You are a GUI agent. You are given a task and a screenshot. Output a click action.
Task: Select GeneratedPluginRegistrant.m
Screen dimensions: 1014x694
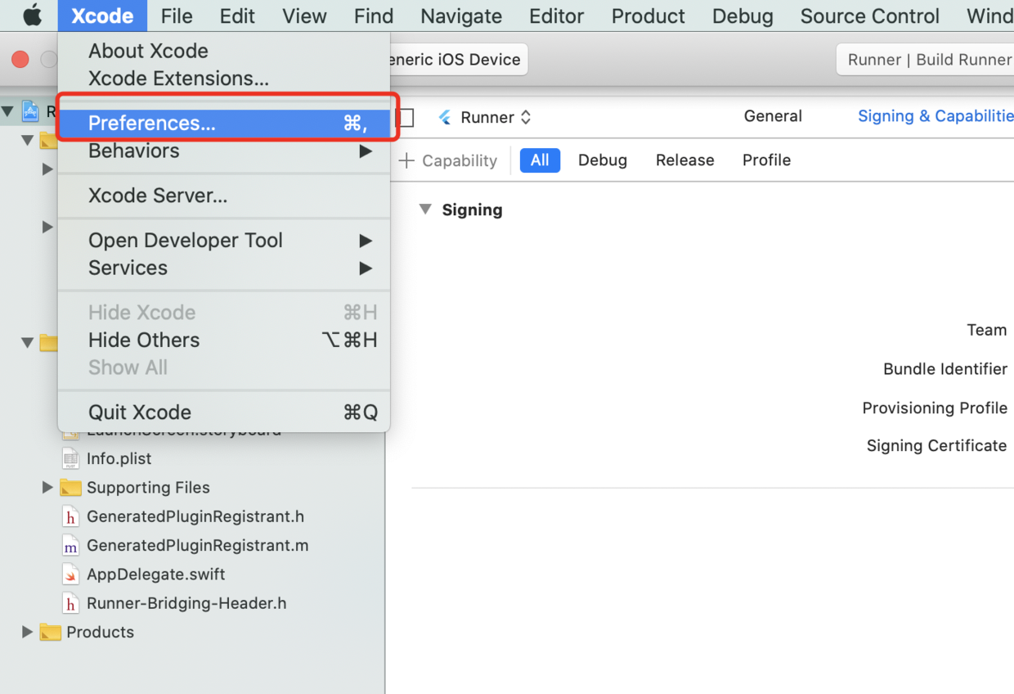tap(197, 545)
